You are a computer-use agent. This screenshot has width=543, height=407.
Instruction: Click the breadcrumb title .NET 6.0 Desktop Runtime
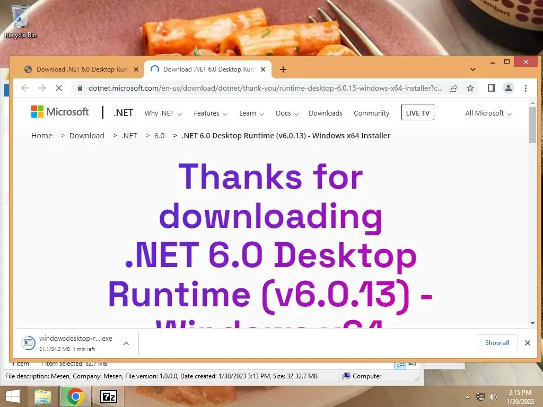286,136
